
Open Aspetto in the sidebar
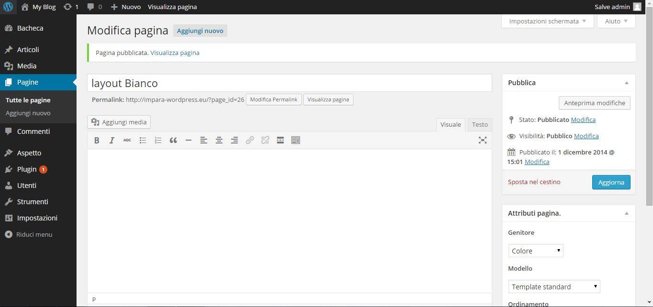(x=38, y=153)
